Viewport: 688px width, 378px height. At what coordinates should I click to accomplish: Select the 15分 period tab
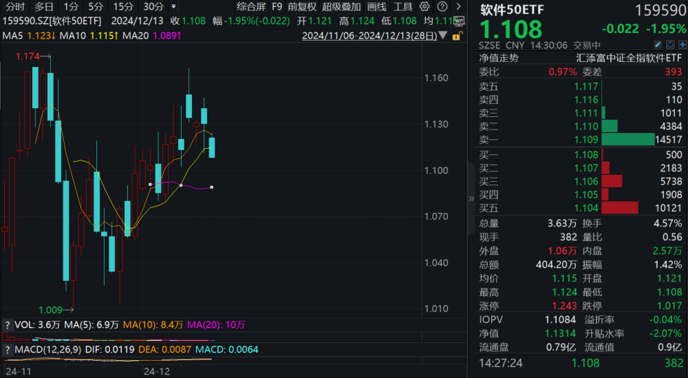coord(123,7)
